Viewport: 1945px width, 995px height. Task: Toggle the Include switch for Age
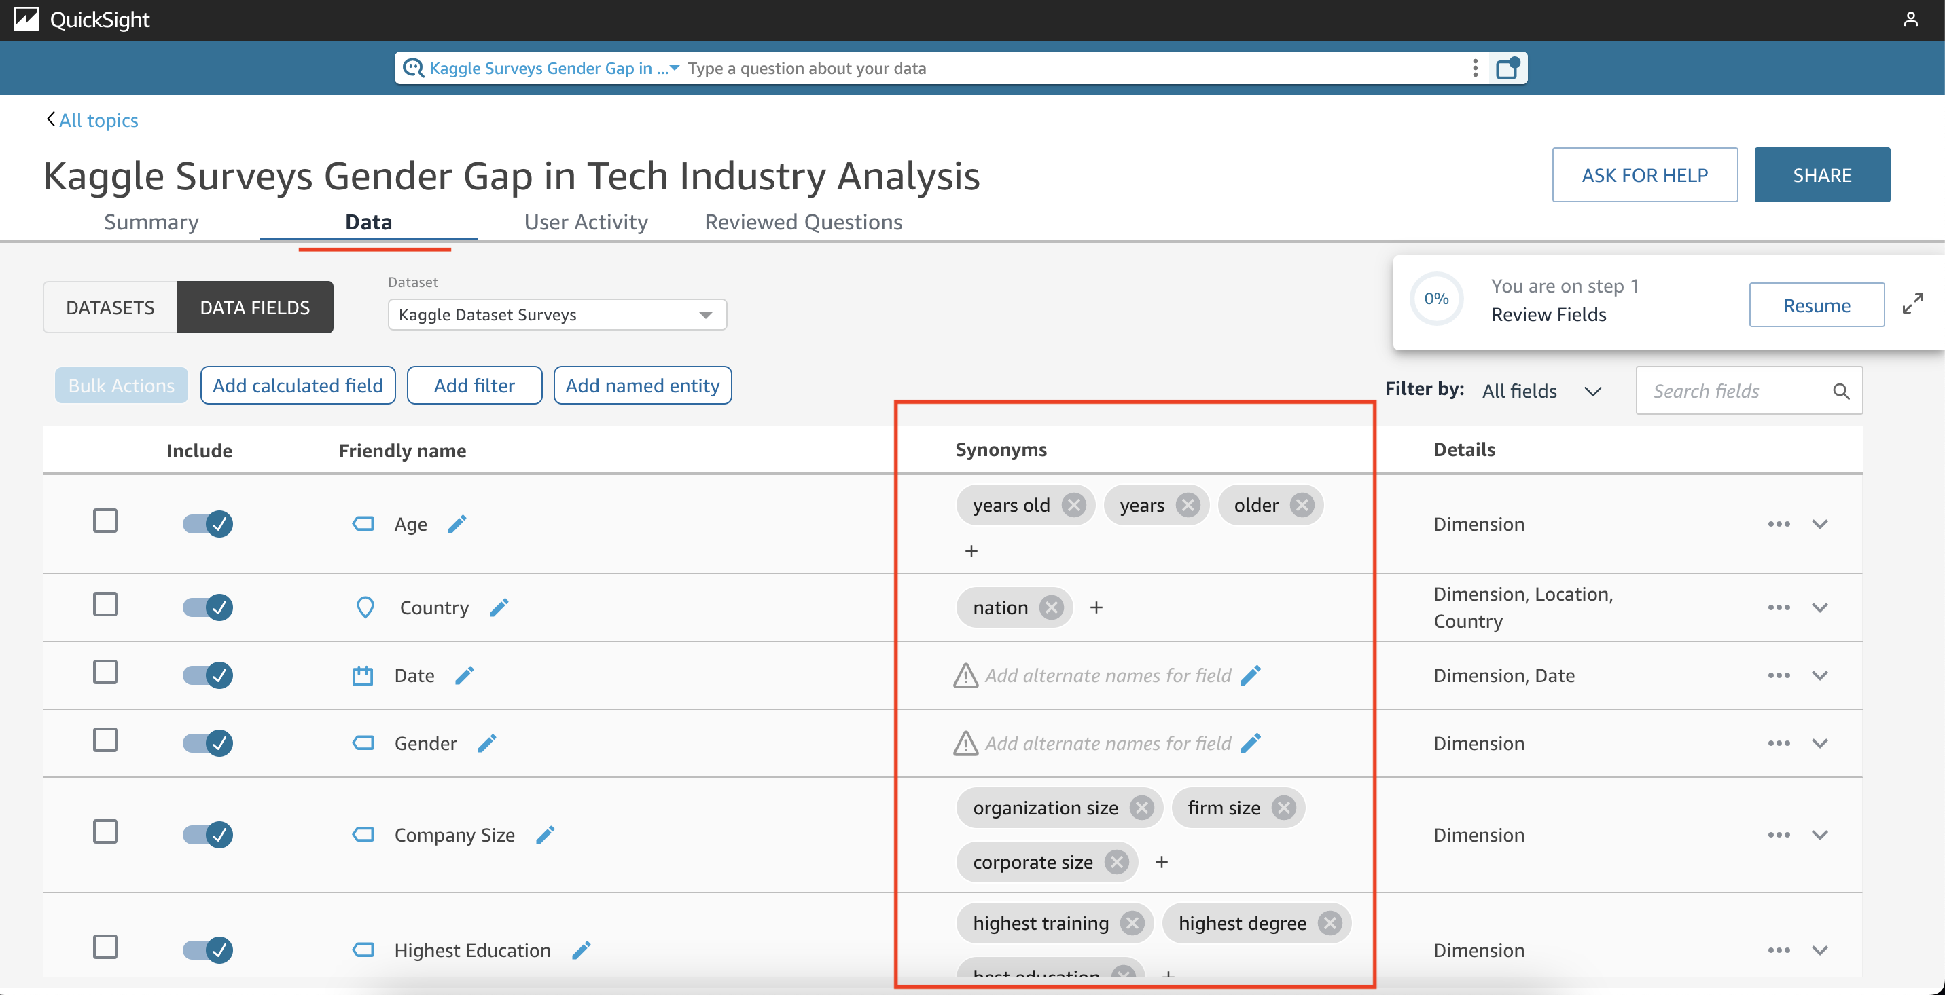208,523
